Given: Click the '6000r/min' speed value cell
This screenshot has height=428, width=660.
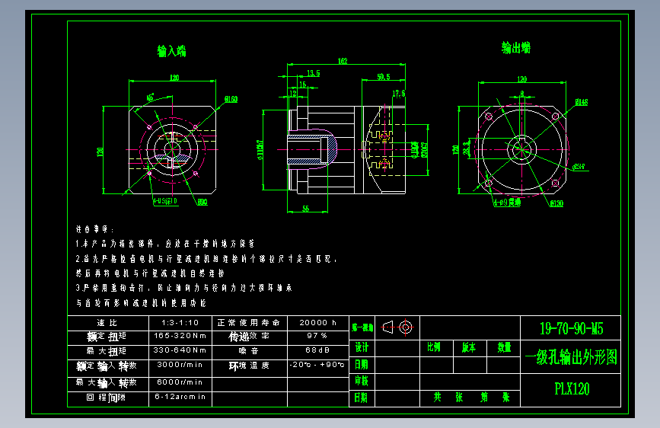Looking at the screenshot, I should coord(180,384).
